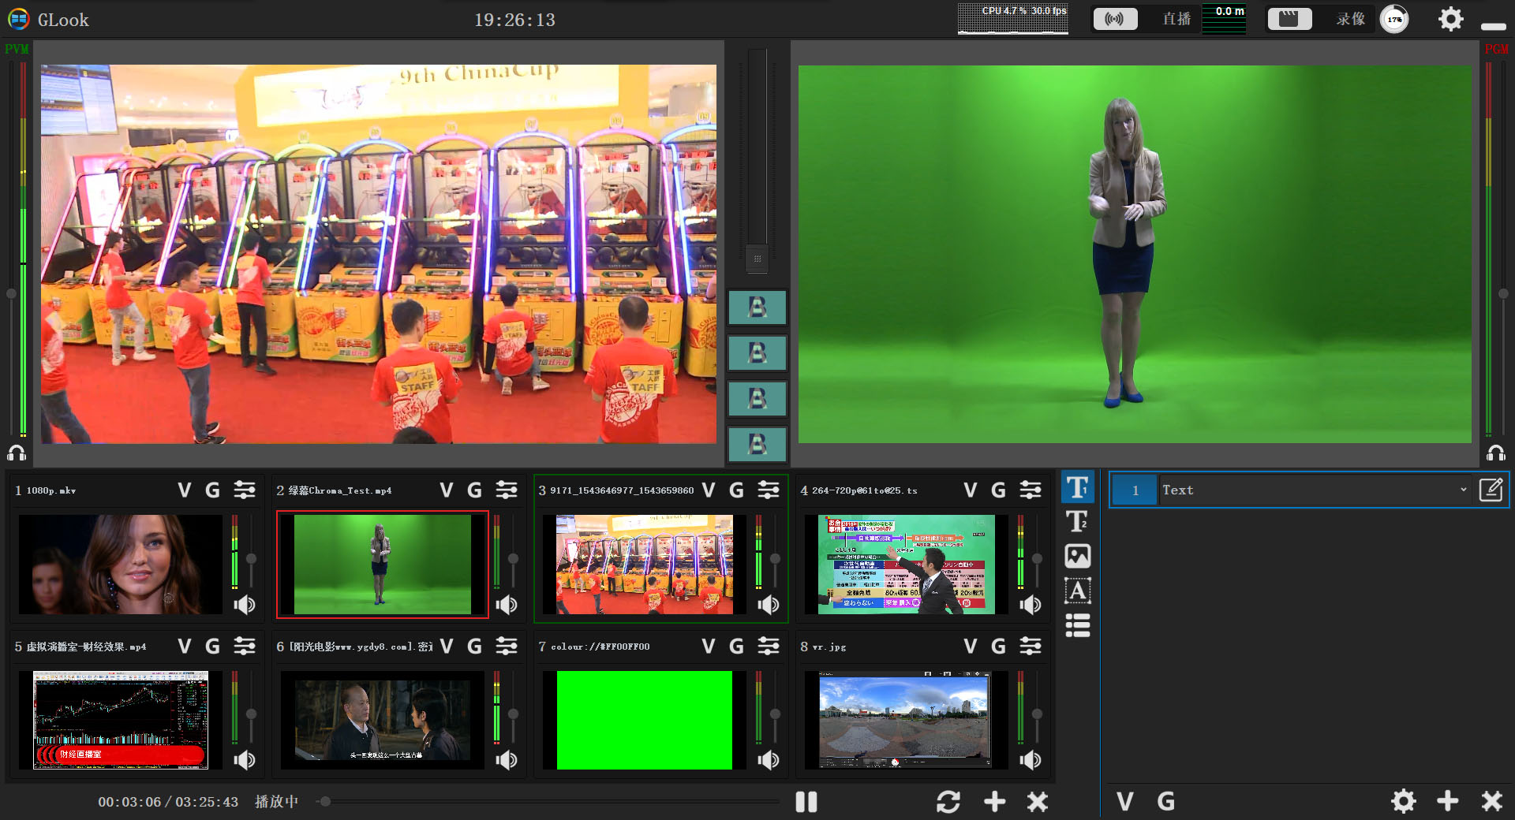The image size is (1515, 820).
Task: Open the top-right settings gear
Action: (x=1450, y=19)
